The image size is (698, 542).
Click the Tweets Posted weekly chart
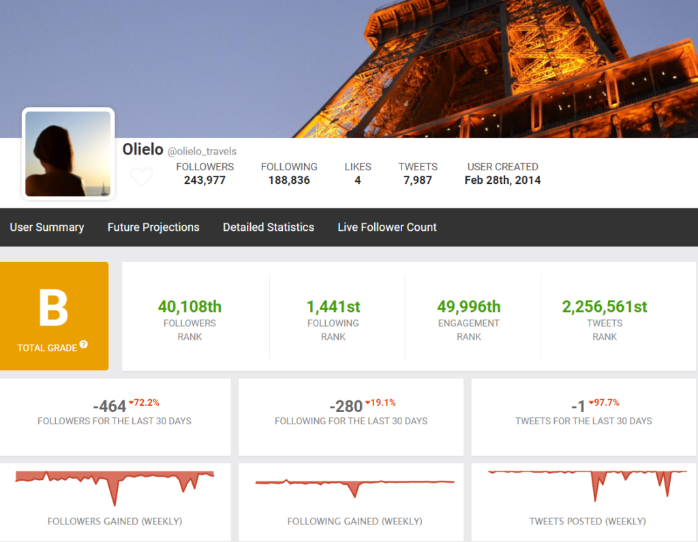tap(587, 482)
